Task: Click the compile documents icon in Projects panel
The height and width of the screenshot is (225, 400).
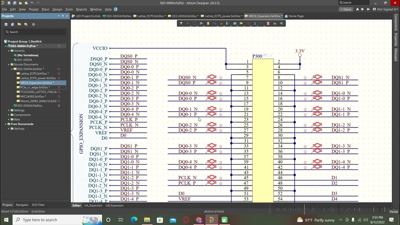Action: 12,24
